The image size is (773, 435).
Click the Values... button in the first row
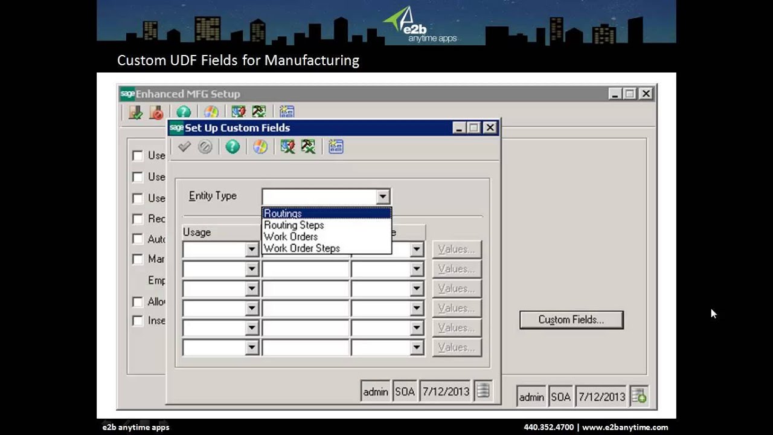point(457,249)
